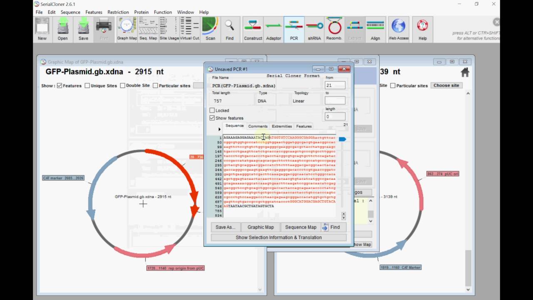
Task: Click the 962...274 pUC ori label
Action: point(443,174)
